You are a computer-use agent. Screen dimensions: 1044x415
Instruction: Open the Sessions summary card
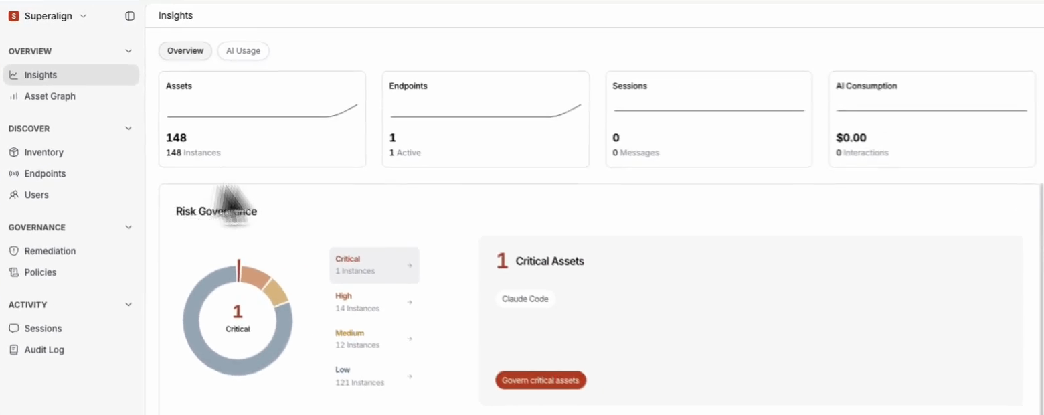[709, 119]
